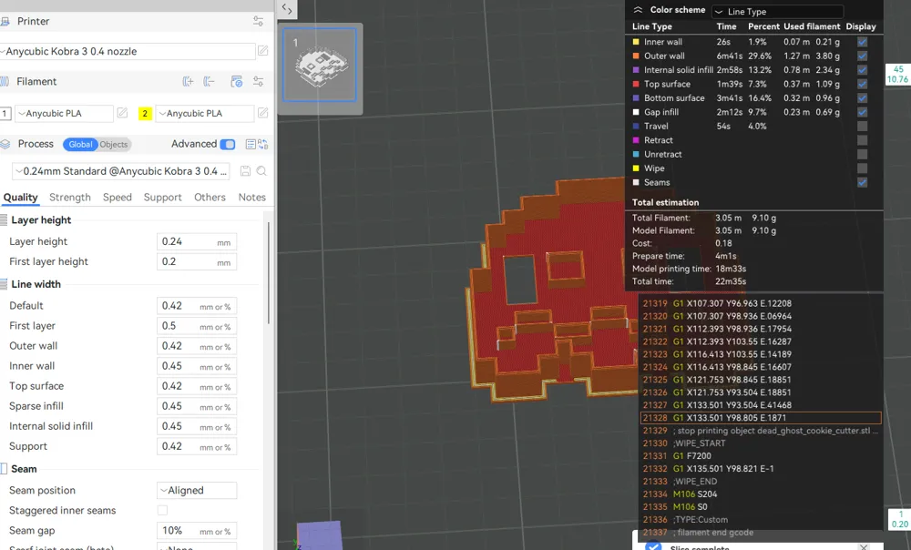Click the filament 2 yellow color swatch

tap(145, 113)
